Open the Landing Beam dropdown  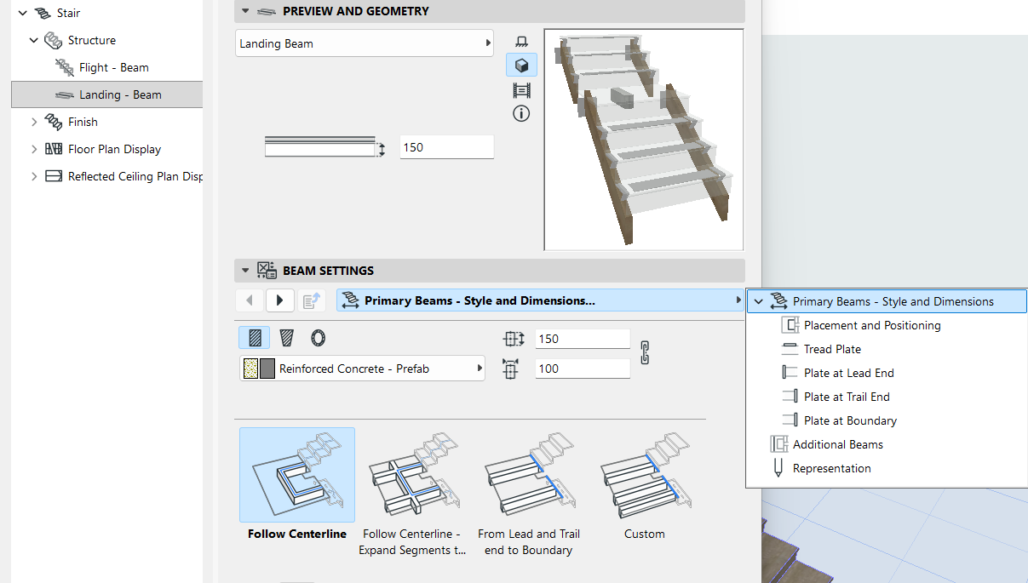click(x=365, y=43)
